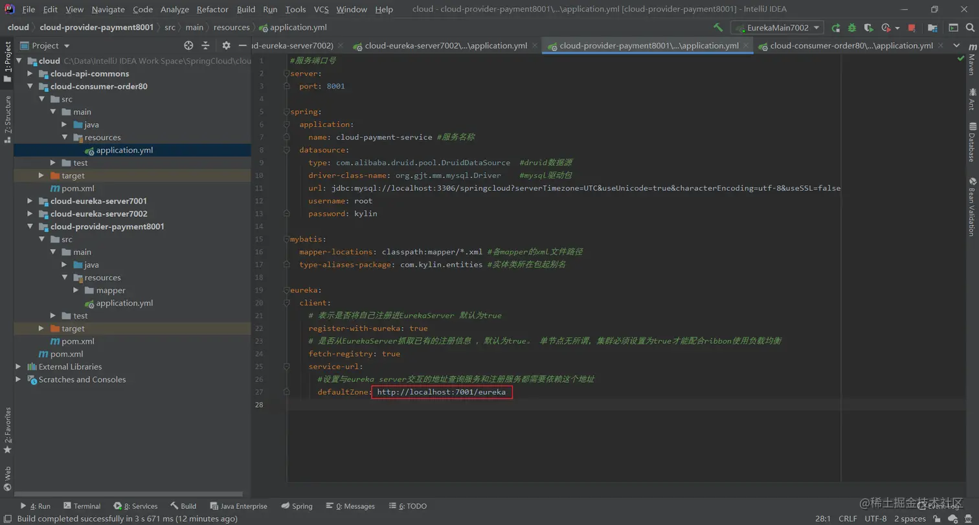
Task: Open the VCS menu
Action: 321,9
